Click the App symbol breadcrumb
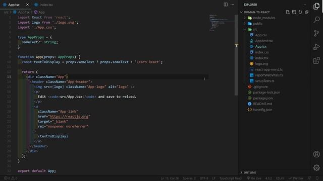 39,12
